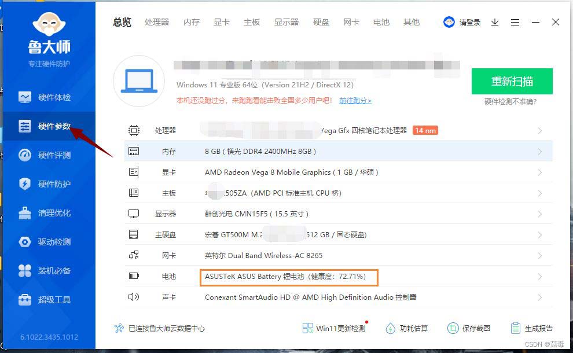This screenshot has width=573, height=353.
Task: Switch to the 主板 tab
Action: 252,23
